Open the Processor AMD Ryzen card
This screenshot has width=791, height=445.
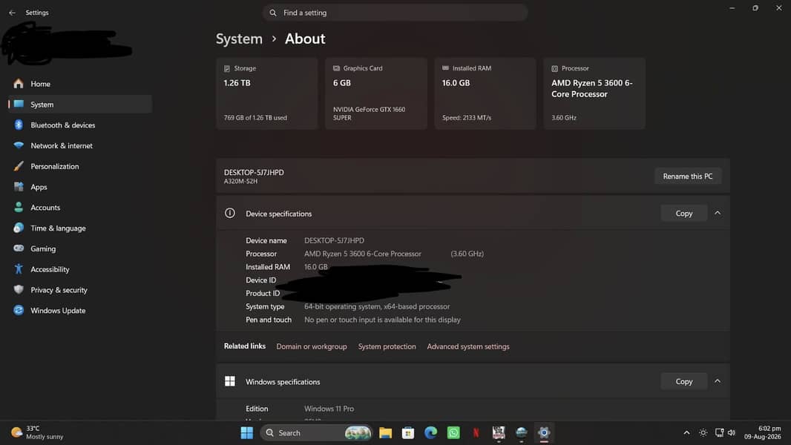pyautogui.click(x=594, y=93)
